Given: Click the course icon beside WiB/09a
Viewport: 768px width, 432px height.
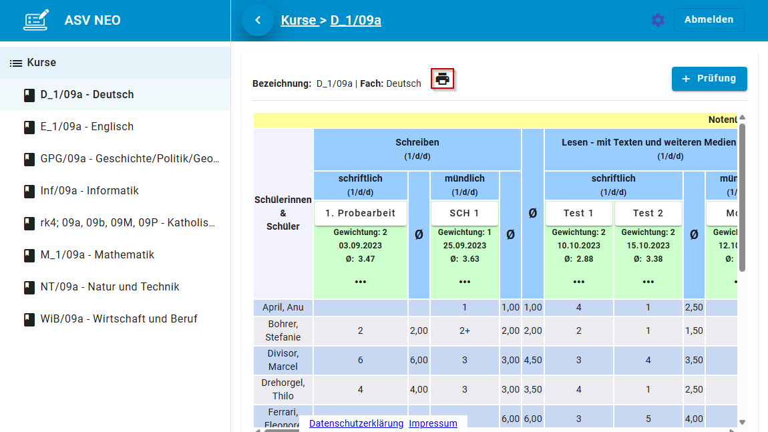Looking at the screenshot, I should [29, 318].
